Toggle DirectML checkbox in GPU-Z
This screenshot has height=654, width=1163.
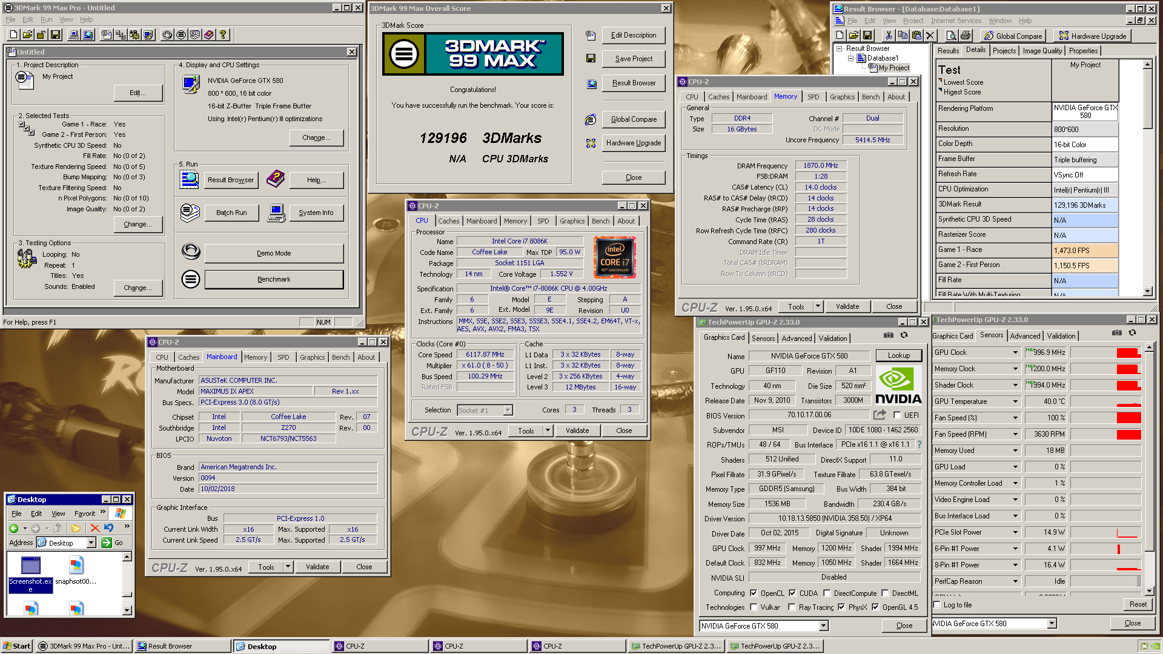(885, 593)
